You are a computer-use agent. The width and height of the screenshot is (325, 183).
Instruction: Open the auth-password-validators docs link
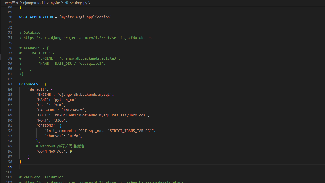click(x=103, y=182)
